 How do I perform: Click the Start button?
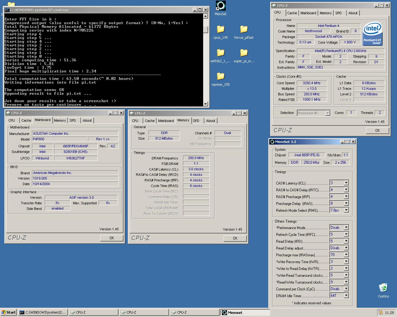[8, 312]
